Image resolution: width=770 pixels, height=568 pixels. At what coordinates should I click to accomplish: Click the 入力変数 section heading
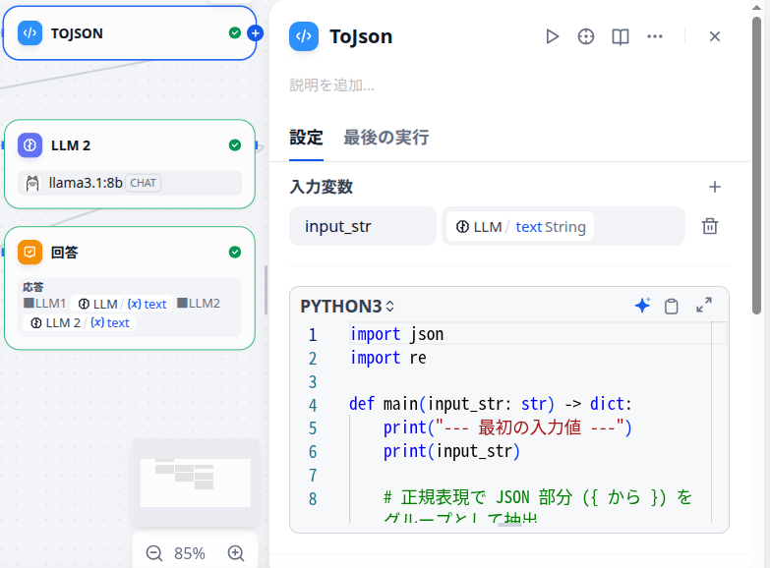pyautogui.click(x=322, y=187)
